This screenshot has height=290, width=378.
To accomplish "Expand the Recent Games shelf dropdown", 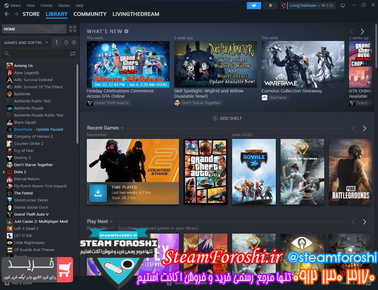I will click(122, 128).
